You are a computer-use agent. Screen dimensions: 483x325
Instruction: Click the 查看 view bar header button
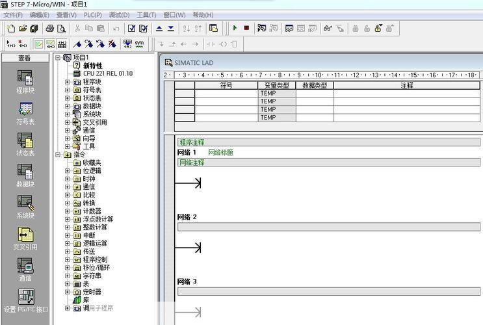point(25,58)
